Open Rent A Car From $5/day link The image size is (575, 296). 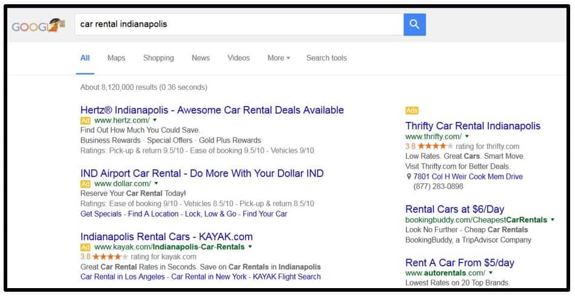click(x=460, y=263)
